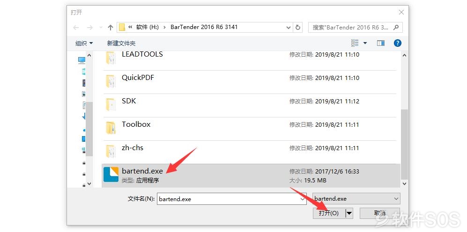
Task: Click the navigation pane scrollbar thumb
Action: pos(89,129)
